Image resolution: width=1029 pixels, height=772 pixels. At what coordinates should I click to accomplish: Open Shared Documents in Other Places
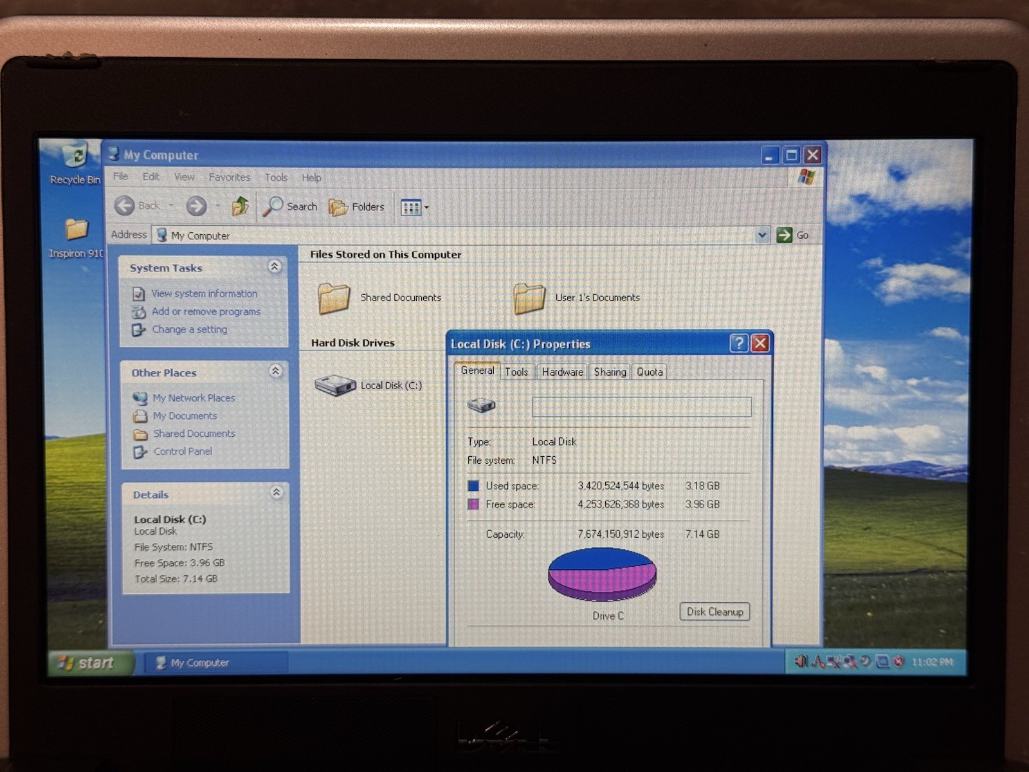[x=194, y=434]
